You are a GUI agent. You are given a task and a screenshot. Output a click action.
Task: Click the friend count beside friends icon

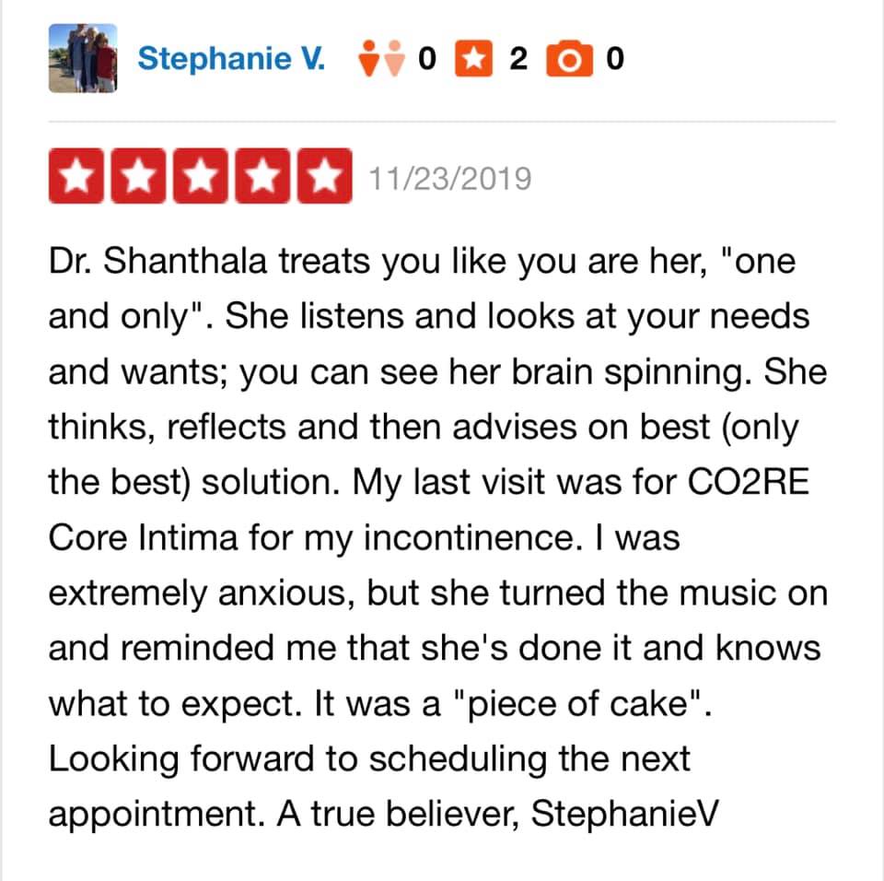coord(425,59)
